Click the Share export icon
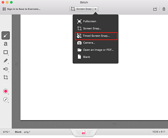The width and height of the screenshot is (168, 138). click(x=155, y=9)
